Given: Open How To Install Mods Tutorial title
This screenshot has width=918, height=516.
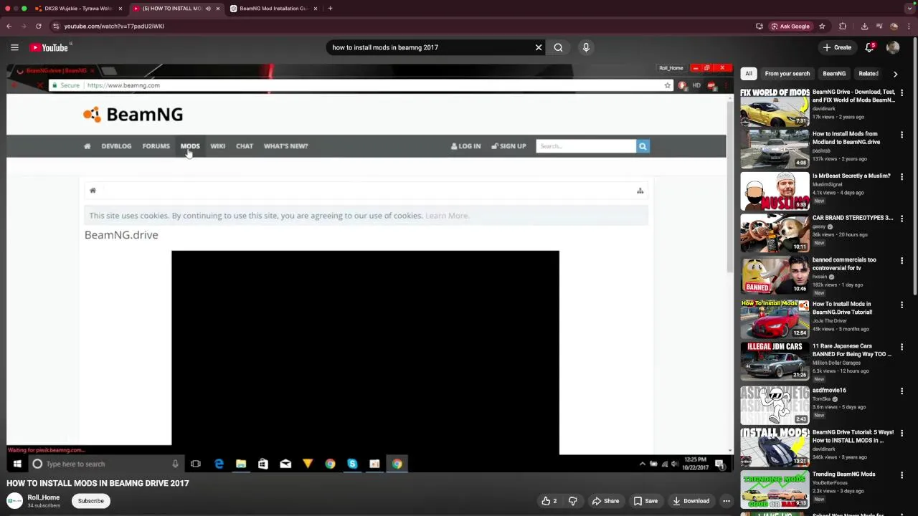Looking at the screenshot, I should pyautogui.click(x=842, y=308).
